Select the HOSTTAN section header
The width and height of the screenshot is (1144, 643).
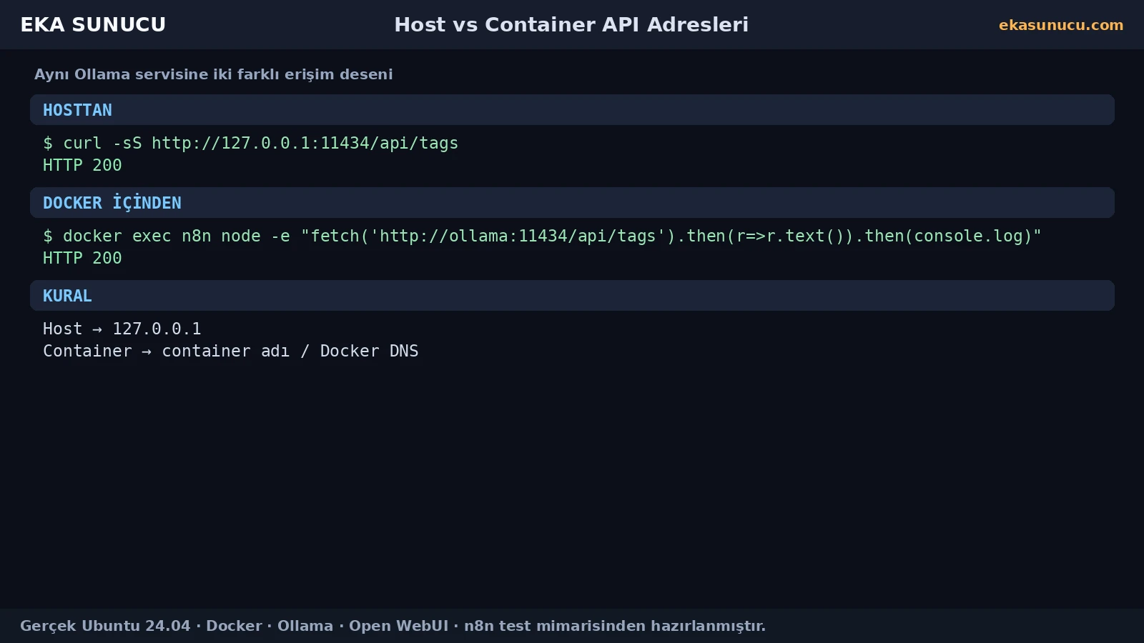click(x=572, y=110)
